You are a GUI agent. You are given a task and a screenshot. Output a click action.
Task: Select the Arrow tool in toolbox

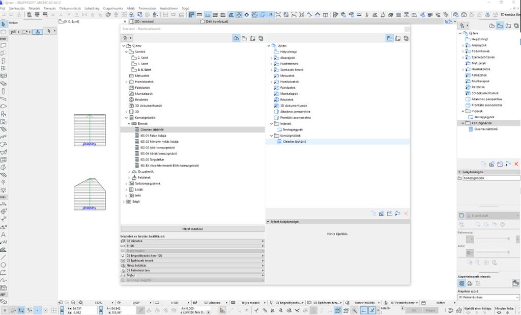coord(4,24)
